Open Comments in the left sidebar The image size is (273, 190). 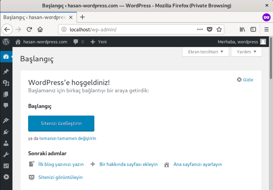point(6,106)
